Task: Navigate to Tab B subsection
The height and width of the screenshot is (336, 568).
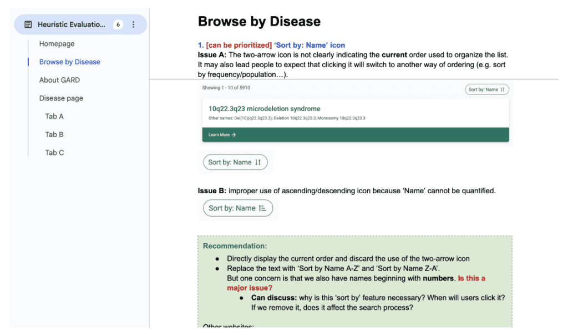Action: (x=54, y=134)
